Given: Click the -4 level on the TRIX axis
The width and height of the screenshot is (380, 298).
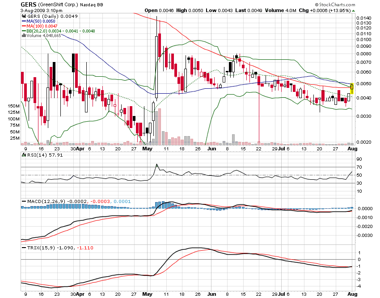Looking at the screenshot, I should click(359, 286).
